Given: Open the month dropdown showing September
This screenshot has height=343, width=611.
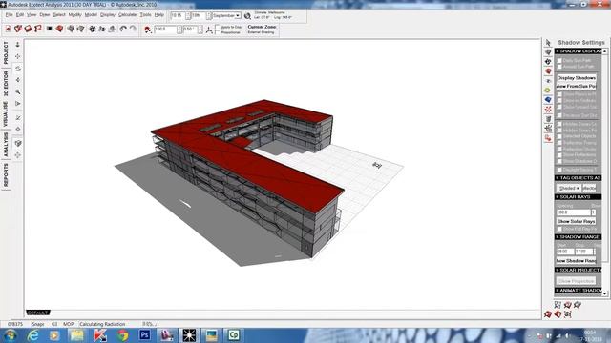Looking at the screenshot, I should (226, 15).
